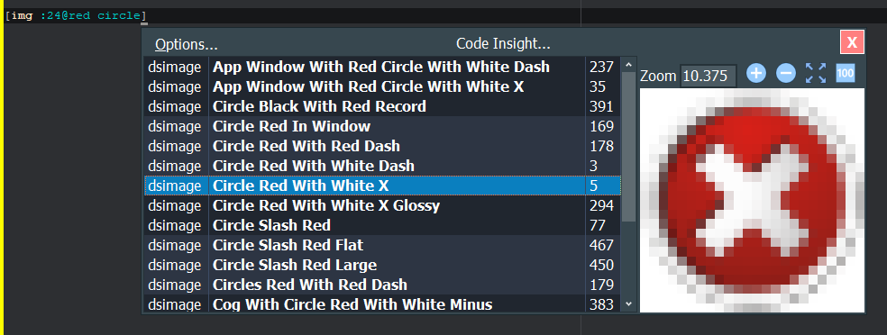Select Circles Red With Red Dash
This screenshot has width=887, height=335.
[382, 285]
